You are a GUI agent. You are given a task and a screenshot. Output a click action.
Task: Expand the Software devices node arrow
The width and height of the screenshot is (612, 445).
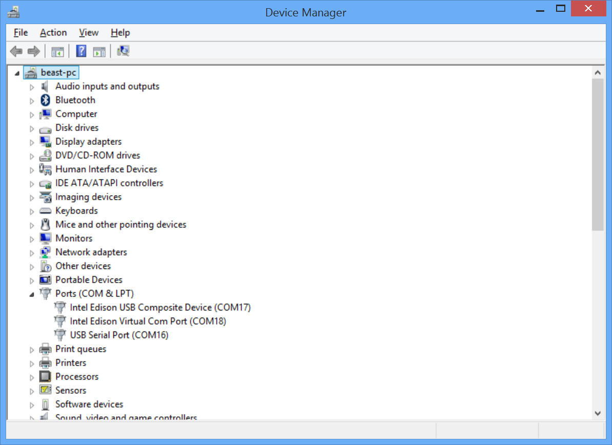[x=32, y=405]
